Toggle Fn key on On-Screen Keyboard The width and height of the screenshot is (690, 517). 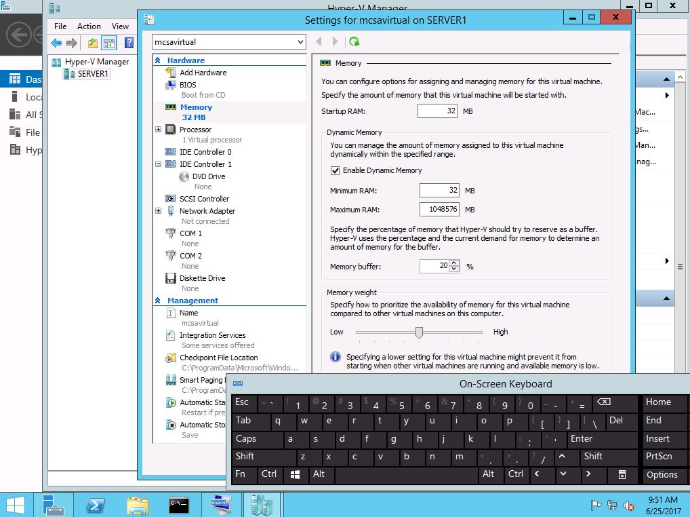tap(244, 474)
